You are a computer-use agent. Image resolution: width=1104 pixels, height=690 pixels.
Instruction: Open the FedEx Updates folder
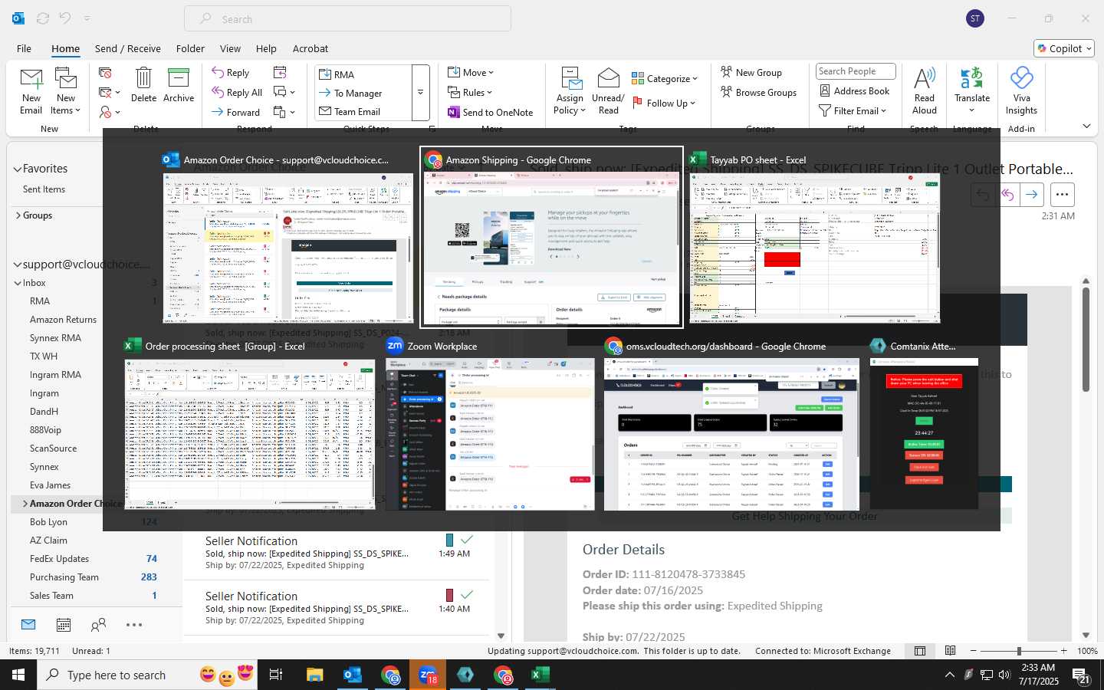(59, 559)
